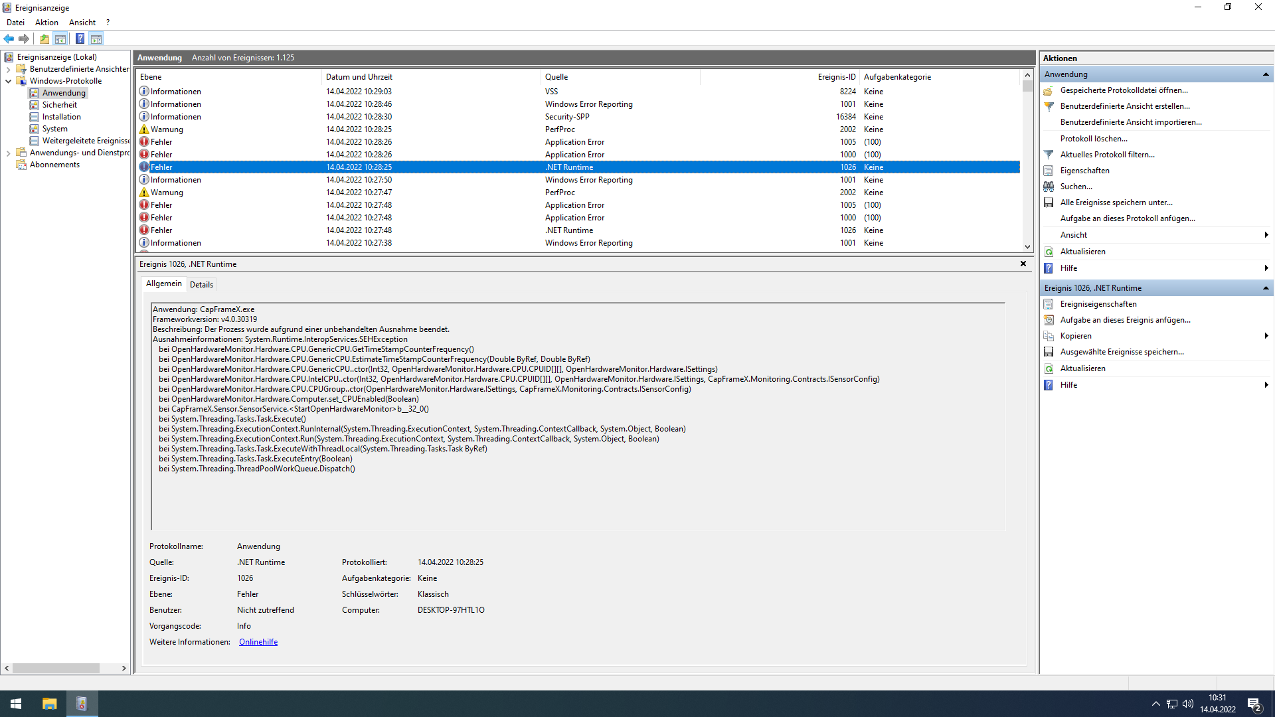Click the event list scrollbar down arrow
This screenshot has width=1275, height=717.
click(1027, 247)
